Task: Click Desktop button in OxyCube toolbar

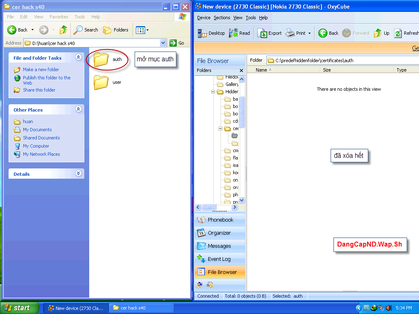Action: point(212,33)
